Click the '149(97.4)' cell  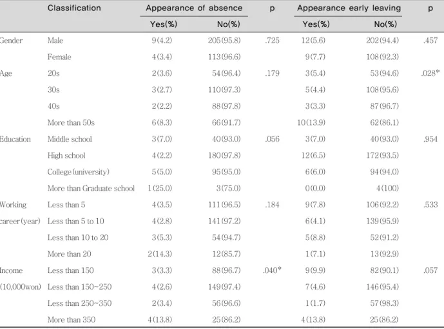pos(224,287)
